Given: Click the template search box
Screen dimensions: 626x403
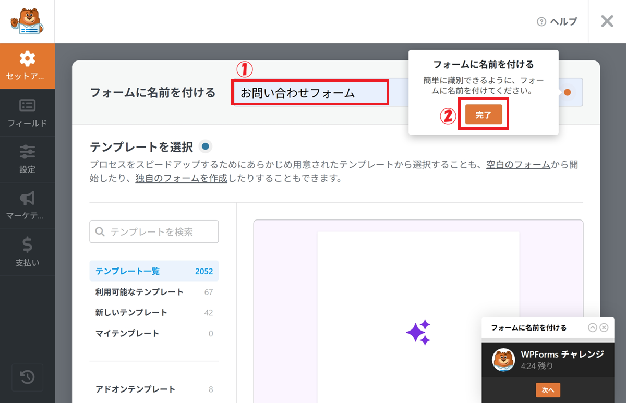Looking at the screenshot, I should pos(154,231).
